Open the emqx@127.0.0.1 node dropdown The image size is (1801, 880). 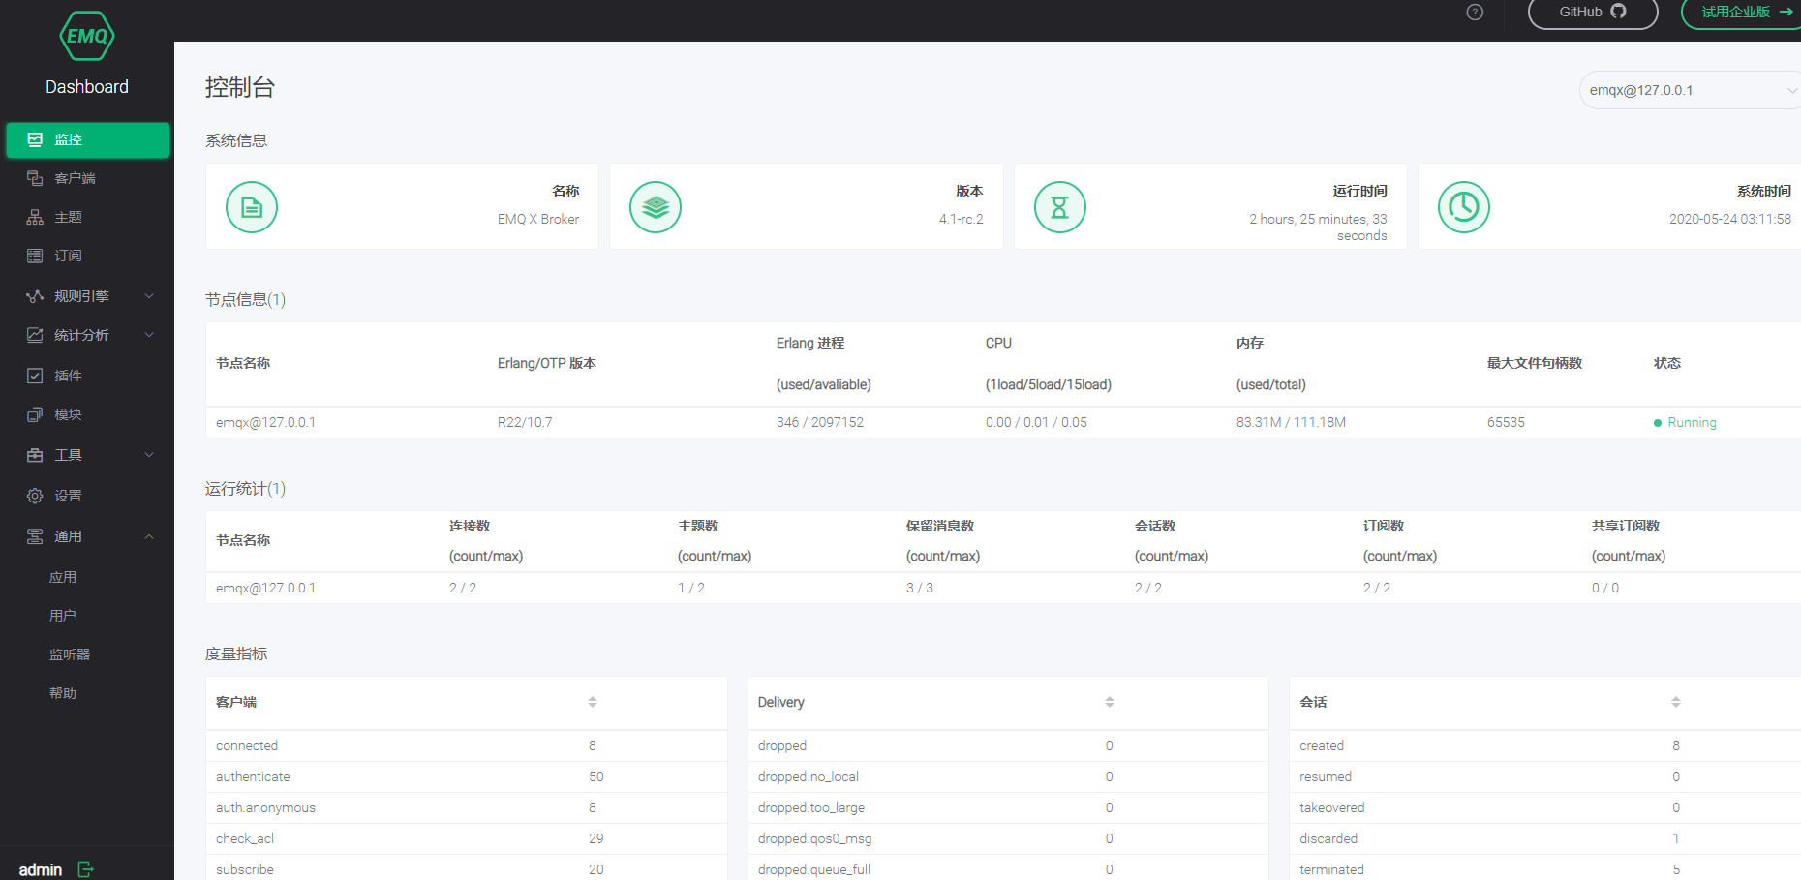(1690, 90)
